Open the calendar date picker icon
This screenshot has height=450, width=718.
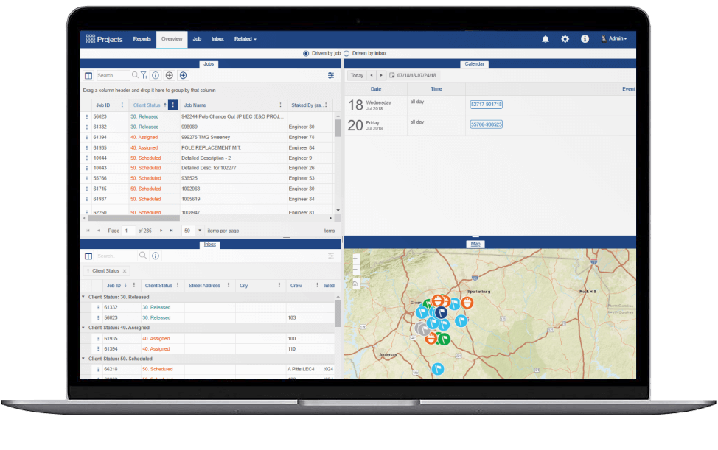coord(391,75)
